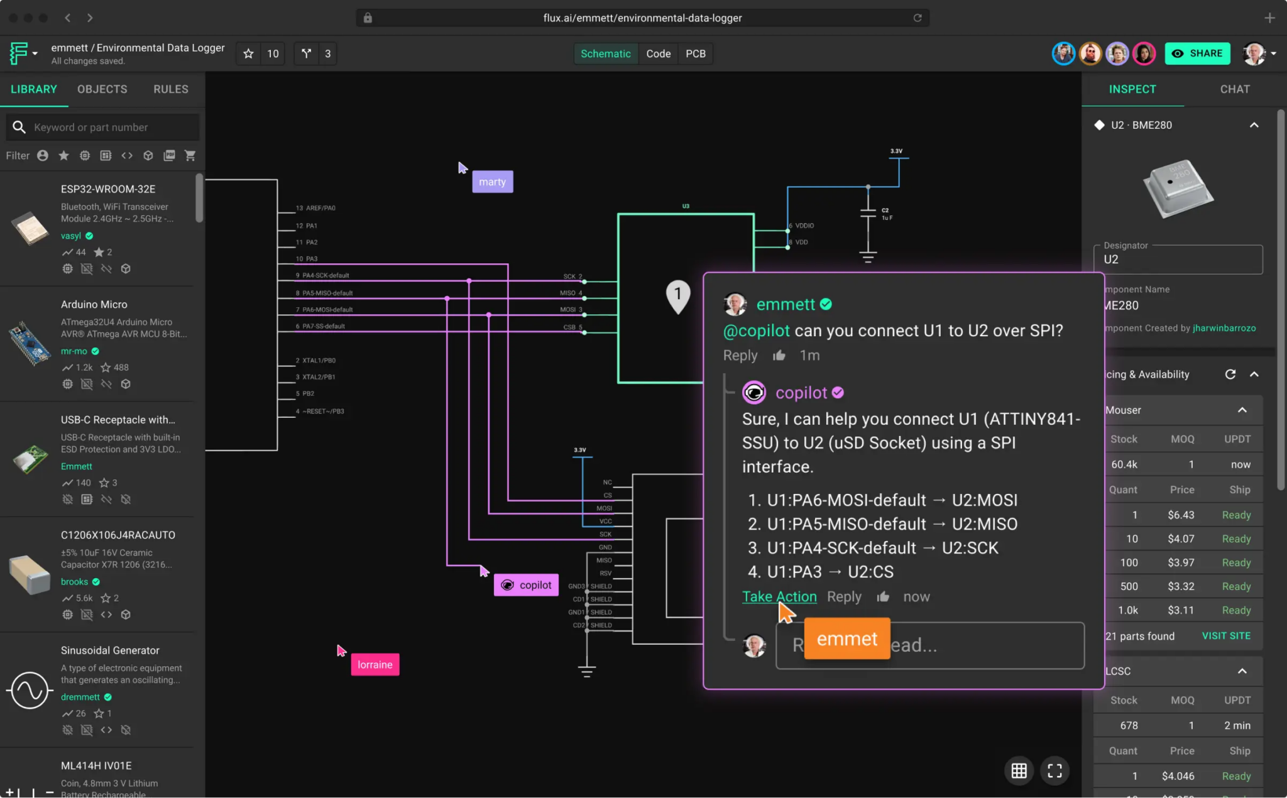
Task: Filter components with code
Action: [127, 155]
